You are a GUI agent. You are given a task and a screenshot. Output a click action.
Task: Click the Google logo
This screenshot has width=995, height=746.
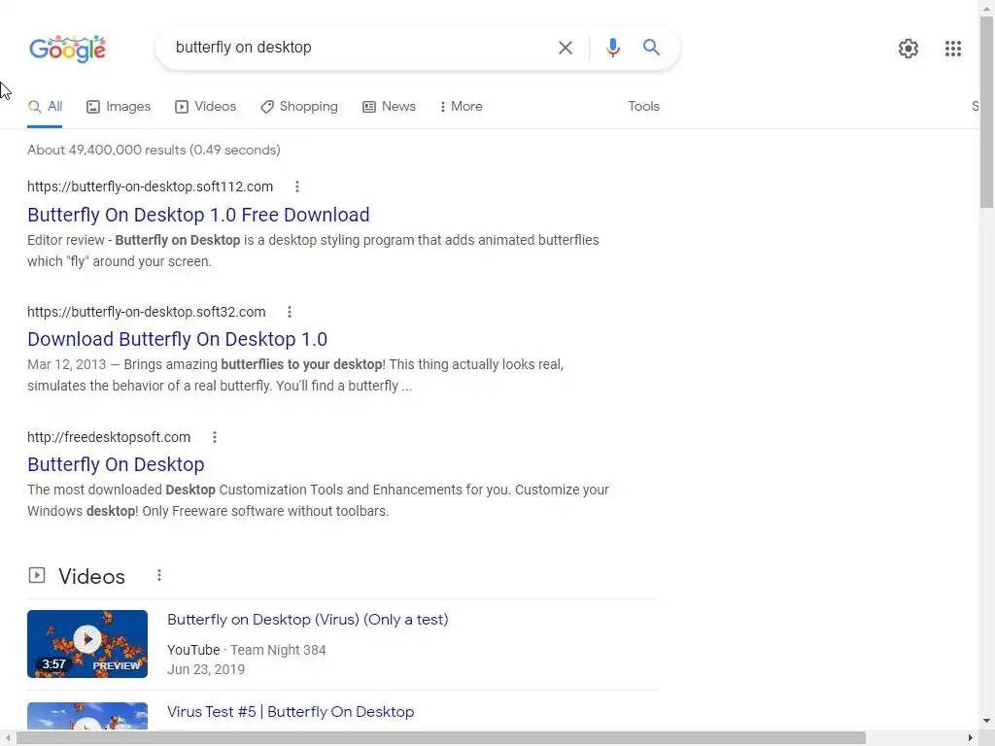pos(67,49)
